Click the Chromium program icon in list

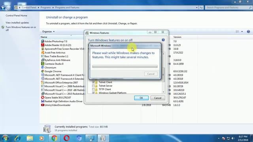coord(43,67)
